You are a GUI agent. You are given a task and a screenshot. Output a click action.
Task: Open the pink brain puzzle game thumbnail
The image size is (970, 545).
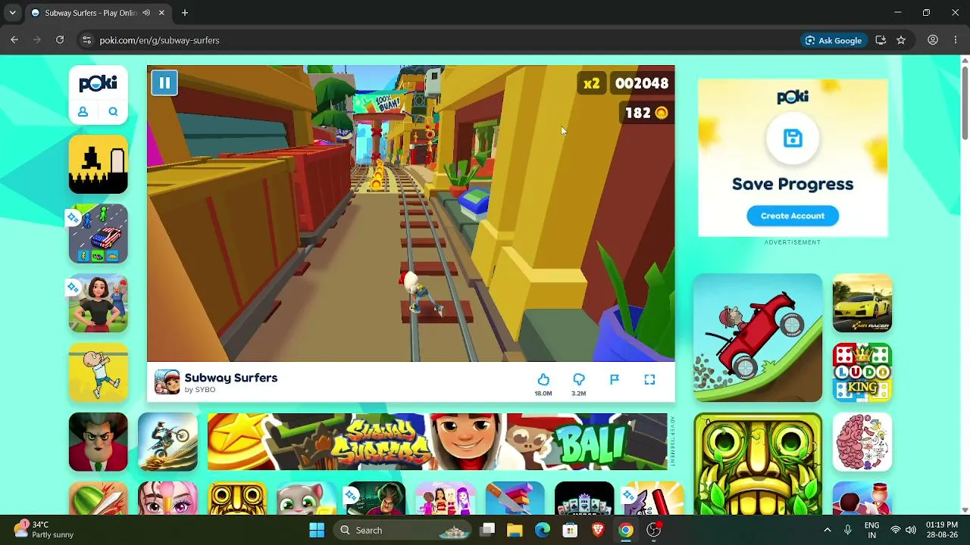coord(862,442)
